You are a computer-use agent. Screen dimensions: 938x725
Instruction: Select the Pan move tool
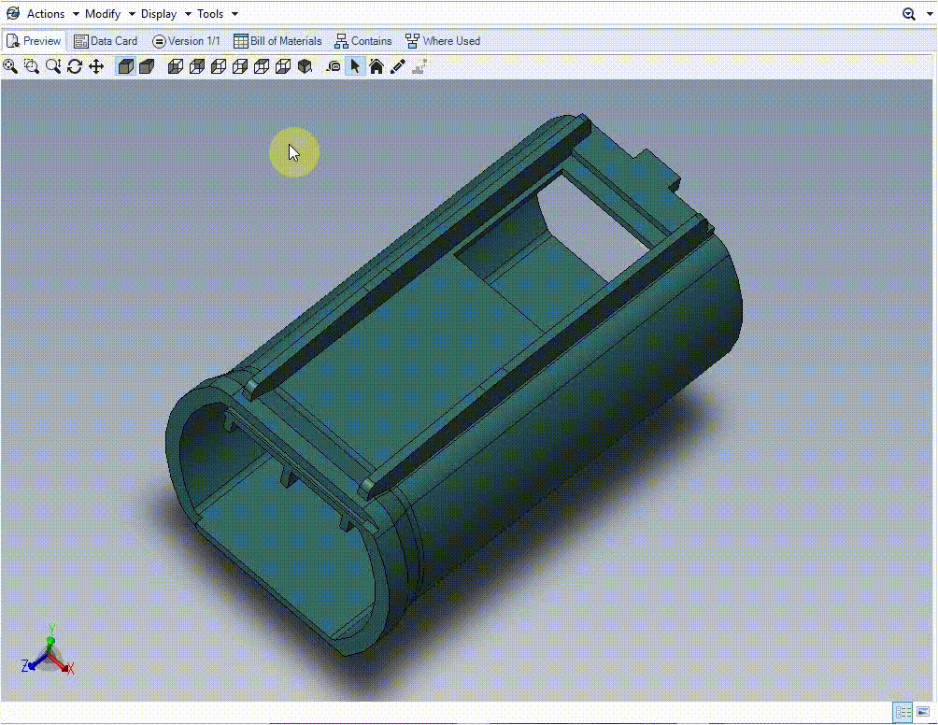96,66
